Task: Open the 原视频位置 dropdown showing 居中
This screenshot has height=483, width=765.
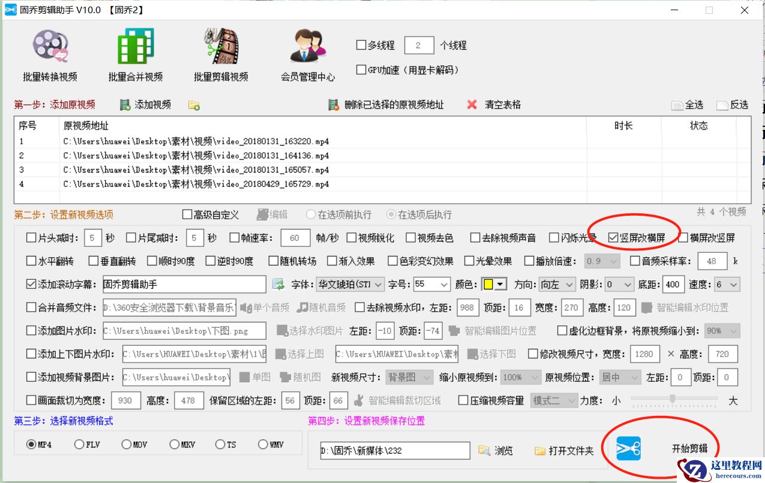Action: pyautogui.click(x=619, y=378)
